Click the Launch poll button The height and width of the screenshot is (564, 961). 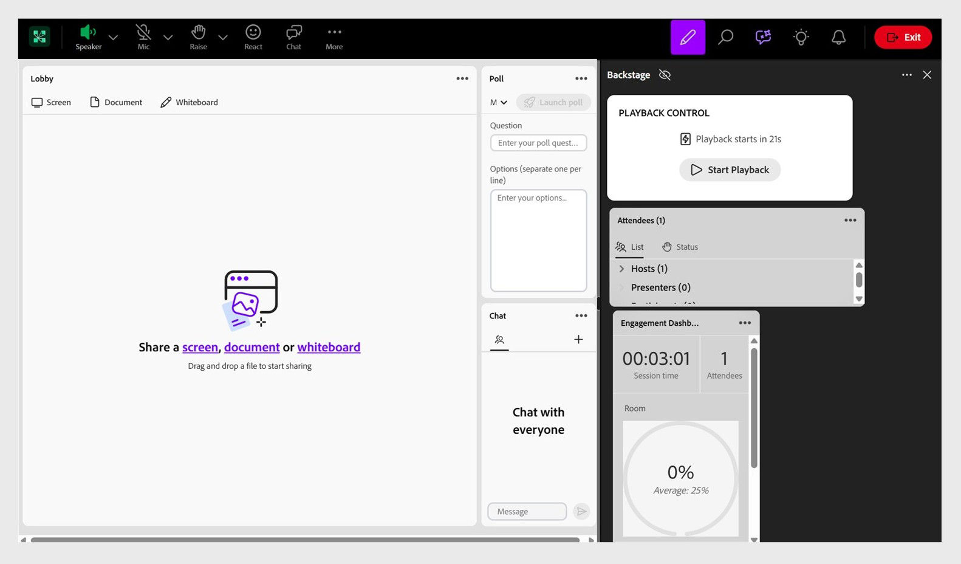[553, 102]
